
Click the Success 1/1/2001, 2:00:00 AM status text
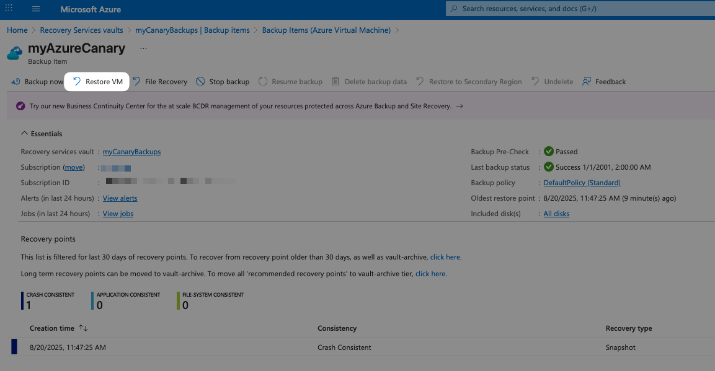(603, 167)
